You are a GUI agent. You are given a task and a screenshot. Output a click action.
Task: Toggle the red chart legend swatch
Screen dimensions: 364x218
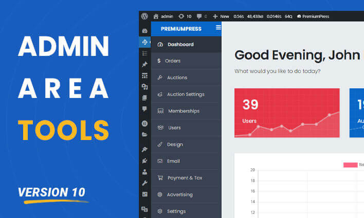(350, 165)
